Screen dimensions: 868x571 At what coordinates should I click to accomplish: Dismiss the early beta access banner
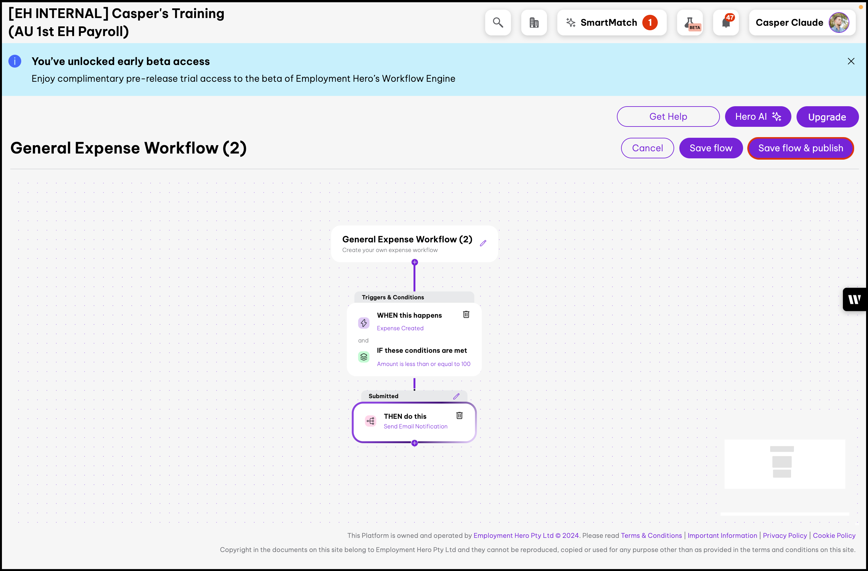coord(851,61)
